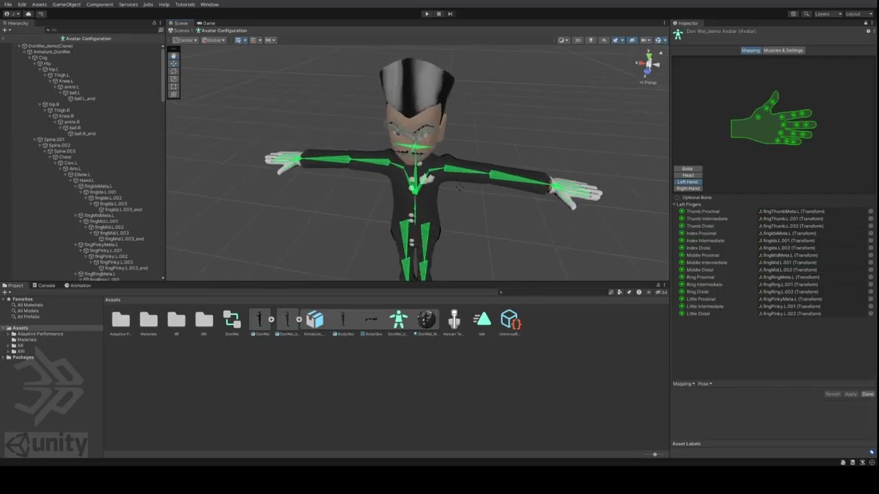
Task: Collapse the Spine.001 tree node
Action: click(x=36, y=139)
